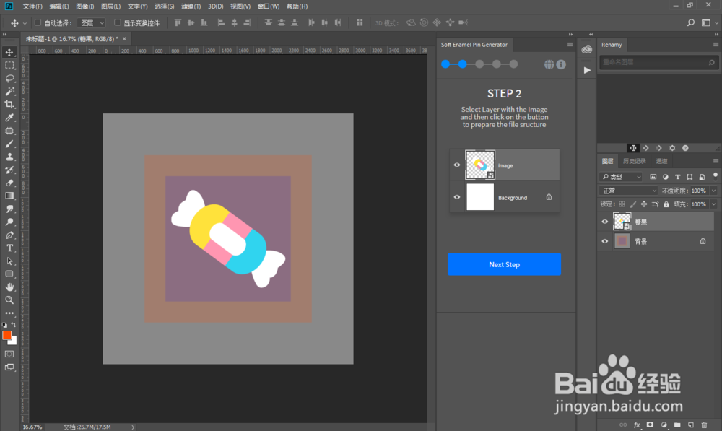Open the Layers panel flyout menu
This screenshot has width=722, height=431.
[x=716, y=161]
